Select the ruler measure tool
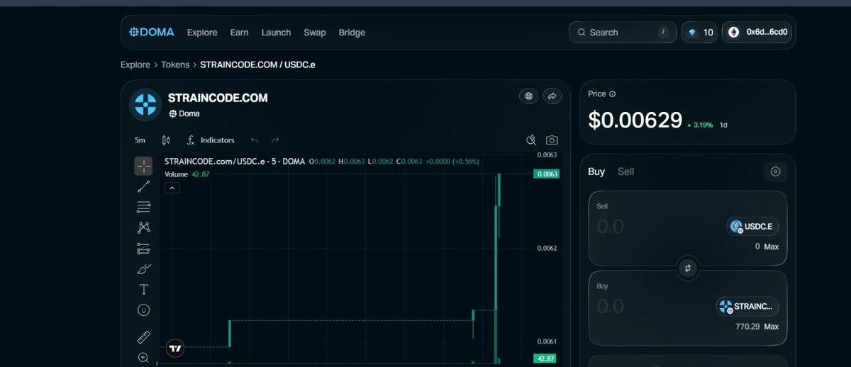 tap(143, 337)
